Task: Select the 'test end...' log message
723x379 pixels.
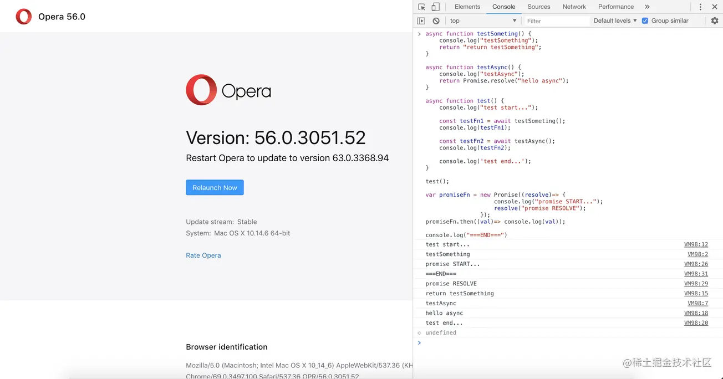Action: (x=444, y=323)
